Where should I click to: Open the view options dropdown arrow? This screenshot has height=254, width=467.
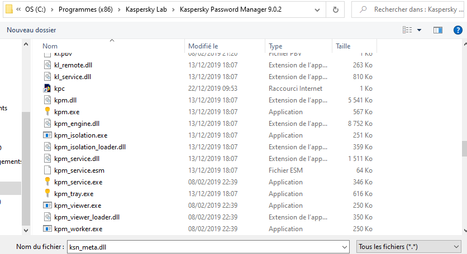[420, 30]
